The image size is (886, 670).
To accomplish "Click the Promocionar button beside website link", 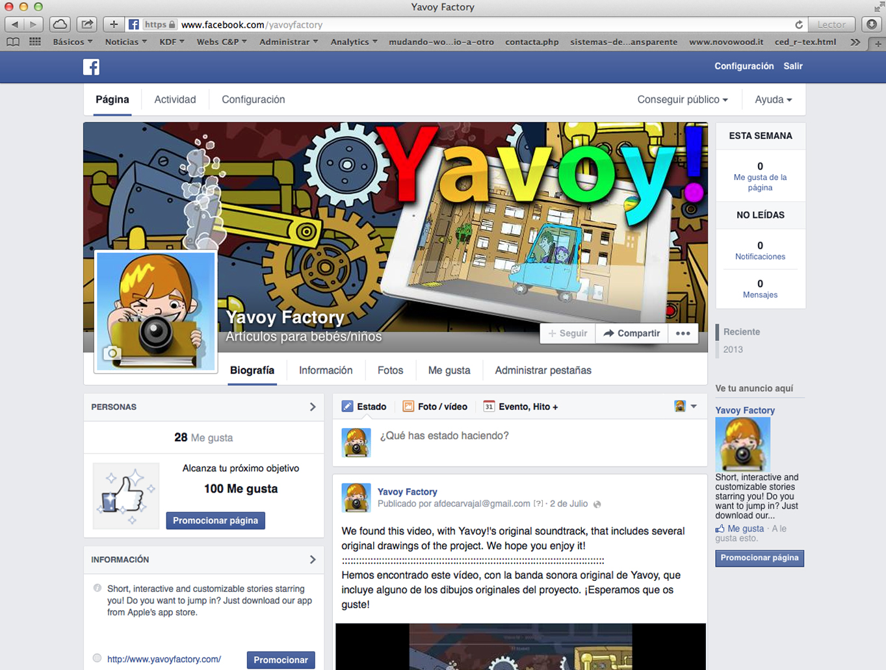I will (281, 660).
